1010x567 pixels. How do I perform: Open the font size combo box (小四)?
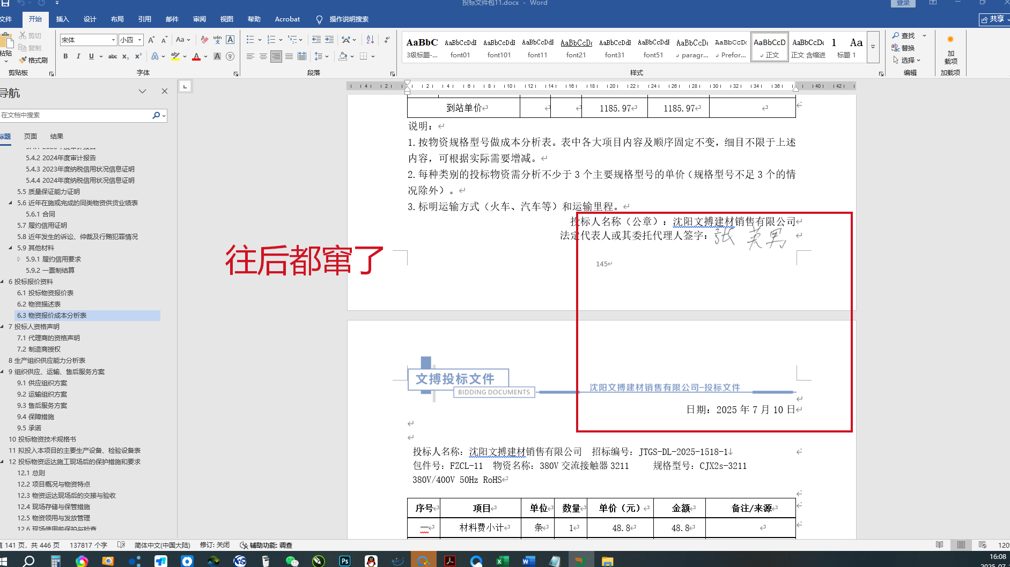pyautogui.click(x=131, y=40)
